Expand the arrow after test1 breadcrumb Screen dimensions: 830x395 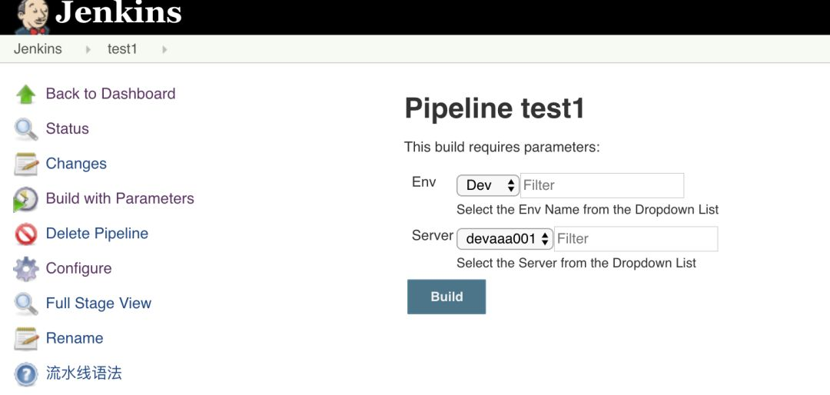tap(164, 49)
